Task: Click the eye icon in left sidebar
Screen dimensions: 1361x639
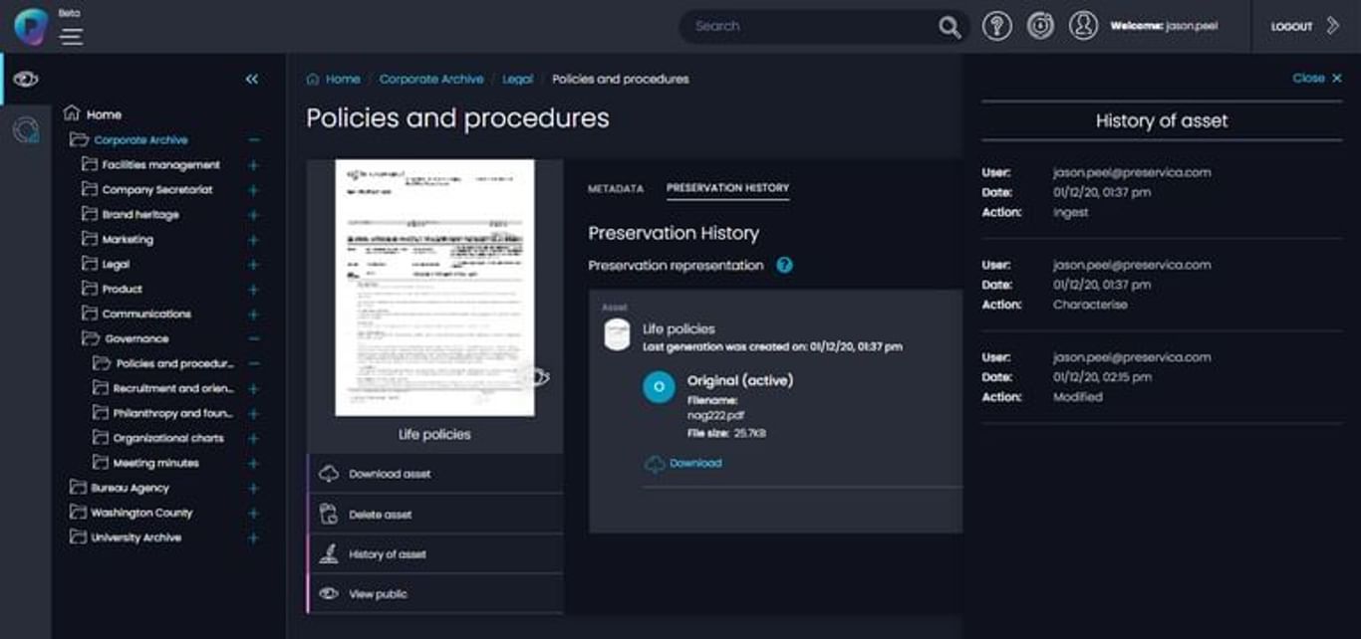Action: [x=26, y=80]
